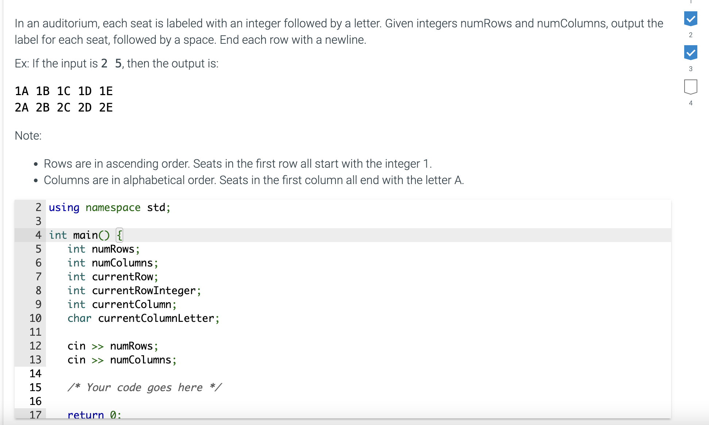Image resolution: width=709 pixels, height=425 pixels.
Task: Click the "return 0;" line in editor
Action: (94, 415)
